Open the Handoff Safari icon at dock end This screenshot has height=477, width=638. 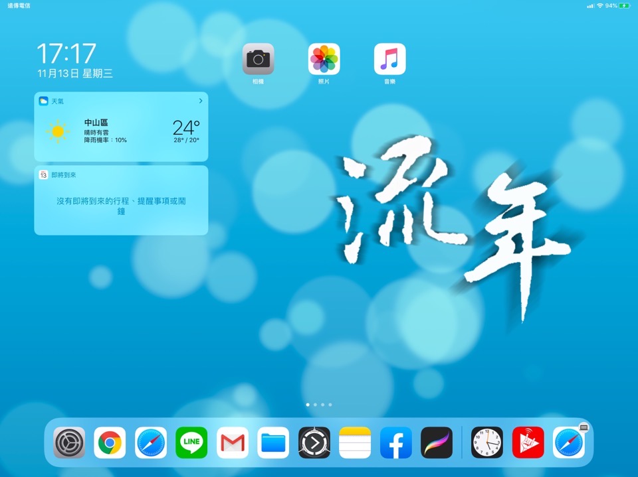[x=569, y=443]
